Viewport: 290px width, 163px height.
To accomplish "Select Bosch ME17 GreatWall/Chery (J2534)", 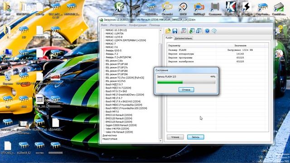I will pyautogui.click(x=125, y=95).
